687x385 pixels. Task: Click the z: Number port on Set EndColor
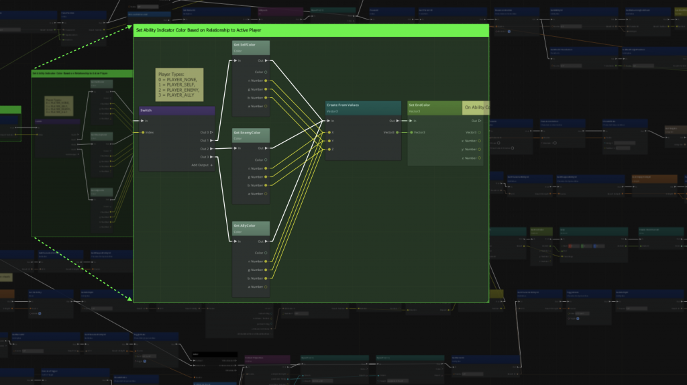coord(479,158)
